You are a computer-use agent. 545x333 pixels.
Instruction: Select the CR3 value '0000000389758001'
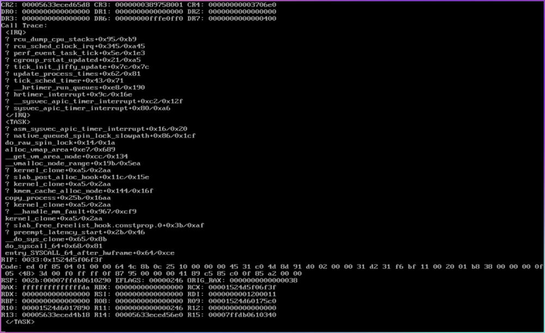click(x=149, y=5)
